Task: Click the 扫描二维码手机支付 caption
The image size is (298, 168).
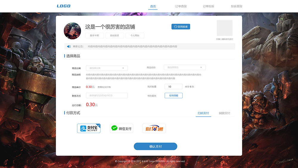Action: point(225,39)
